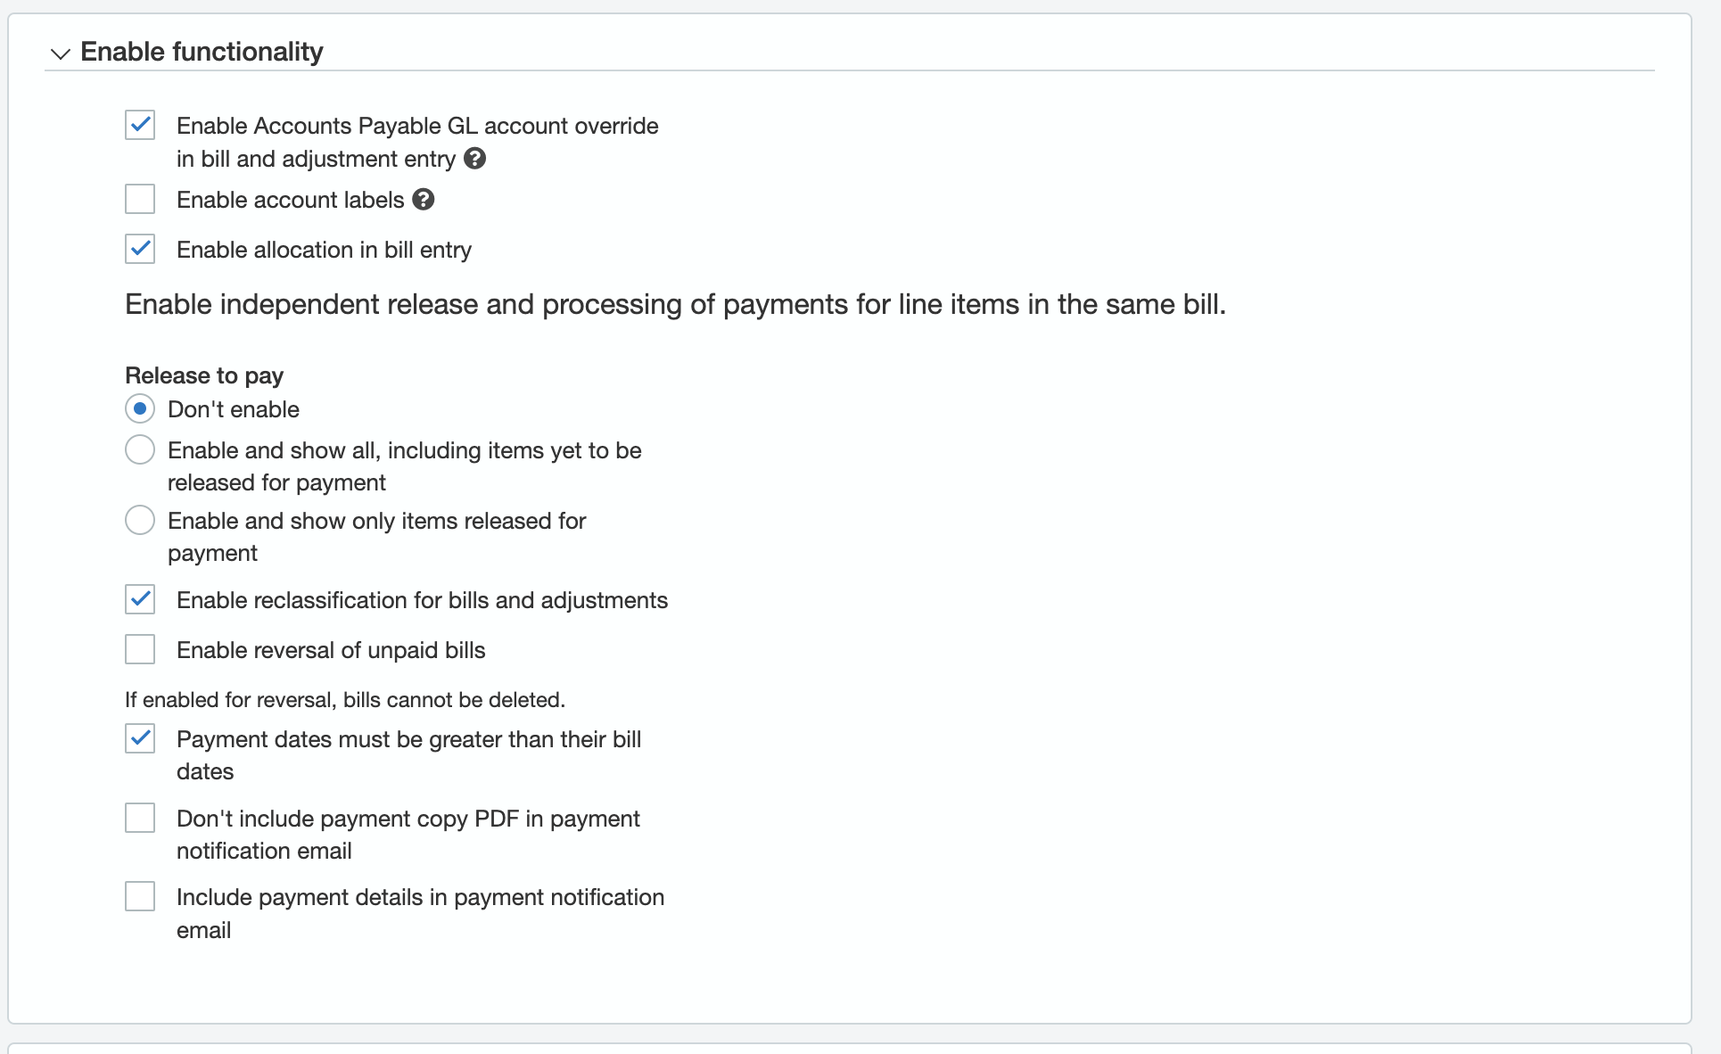Image resolution: width=1721 pixels, height=1054 pixels.
Task: Uncheck Enable Accounts Payable GL account override
Action: (140, 125)
